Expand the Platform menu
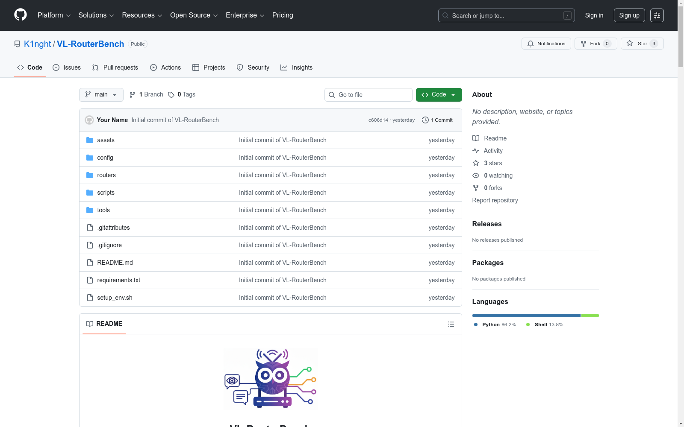This screenshot has height=427, width=684. click(x=54, y=15)
